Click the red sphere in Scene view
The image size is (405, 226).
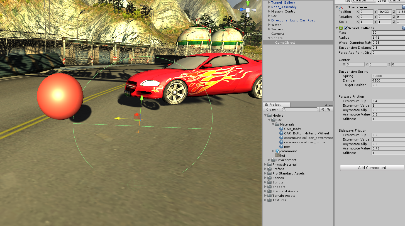60,96
